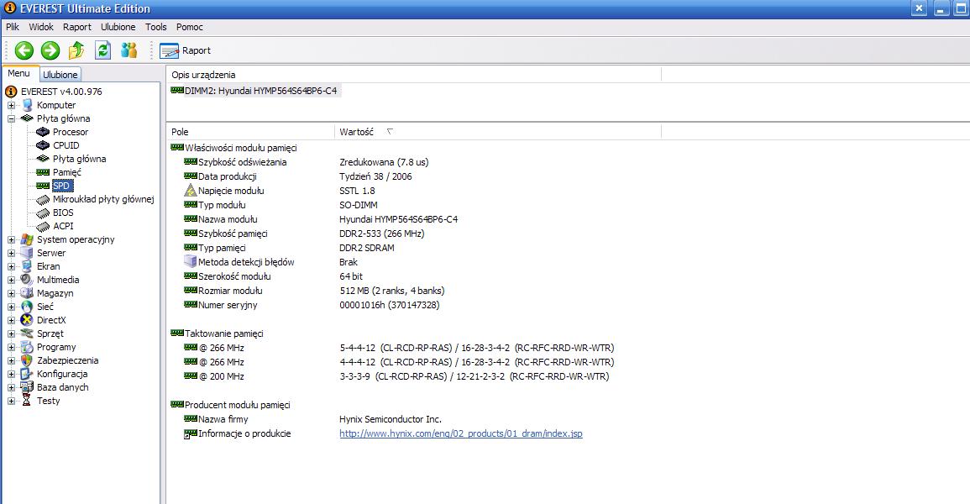The height and width of the screenshot is (504, 970).
Task: Click the green Back arrow toolbar icon
Action: 24,50
